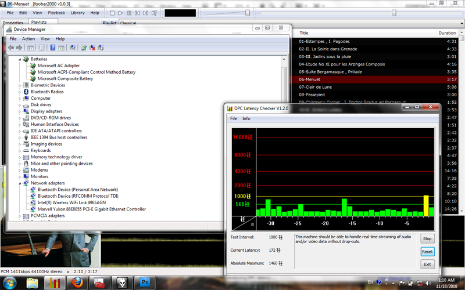Click the Reset button in DPC Latency Checker
Screen dimensions: 465x290
(427, 252)
